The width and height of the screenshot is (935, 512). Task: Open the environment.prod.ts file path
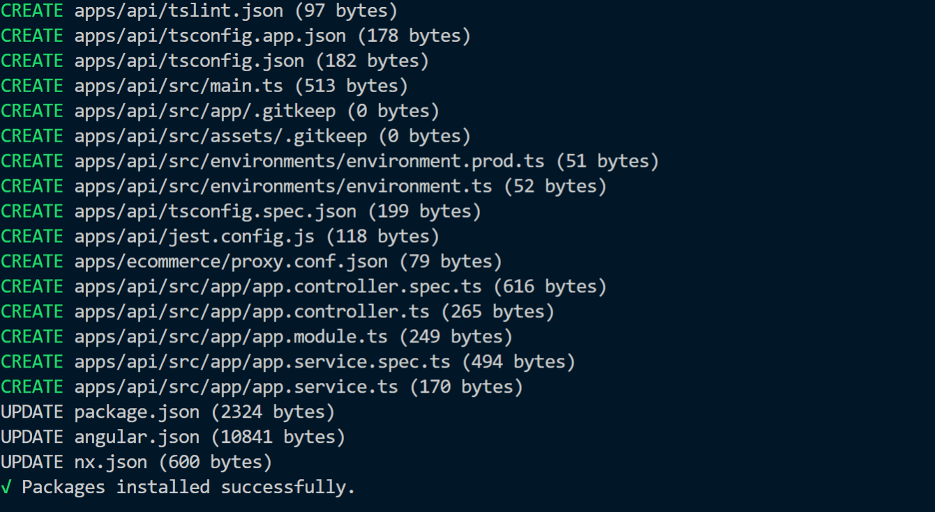[x=309, y=161]
